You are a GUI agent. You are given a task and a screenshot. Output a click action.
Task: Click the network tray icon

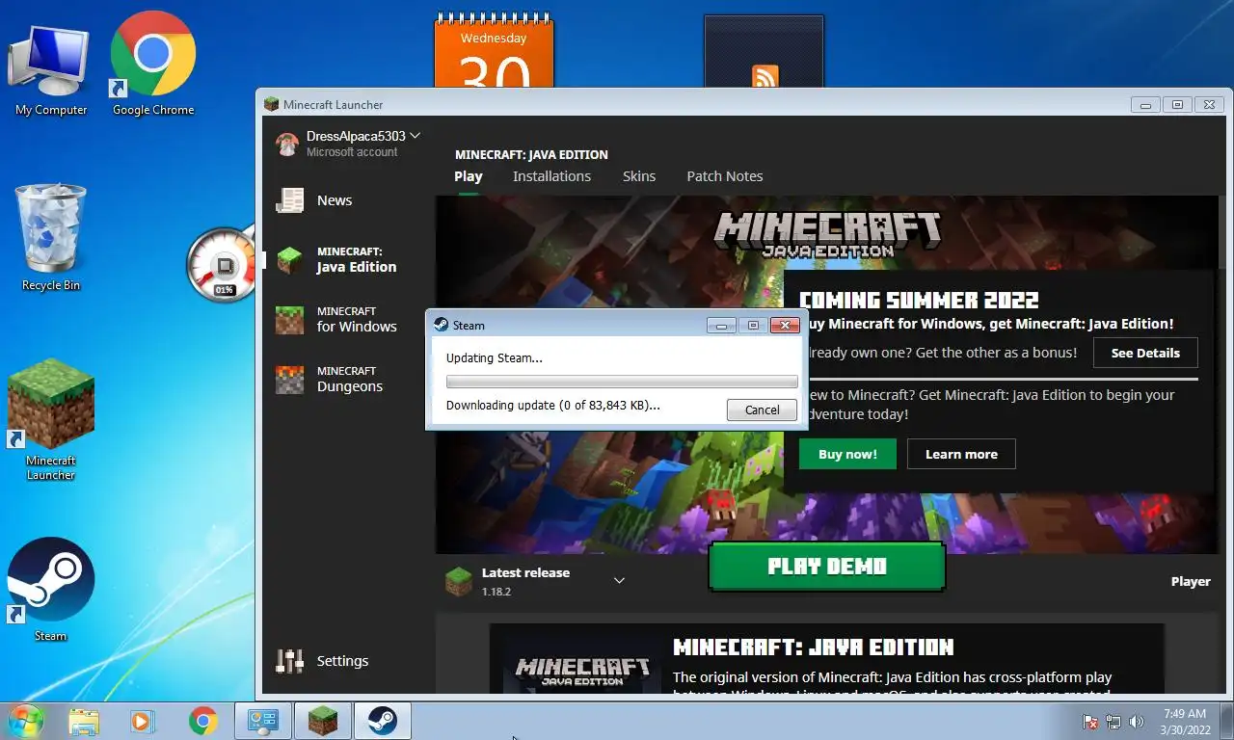point(1113,722)
